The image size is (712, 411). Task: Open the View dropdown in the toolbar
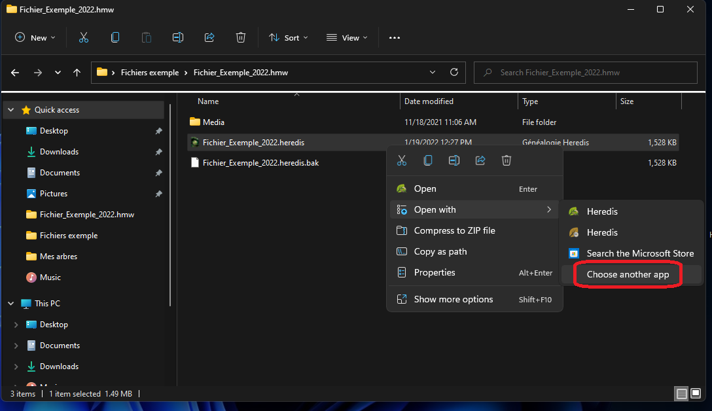point(346,37)
